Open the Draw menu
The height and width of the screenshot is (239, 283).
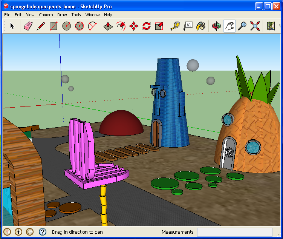[62, 15]
